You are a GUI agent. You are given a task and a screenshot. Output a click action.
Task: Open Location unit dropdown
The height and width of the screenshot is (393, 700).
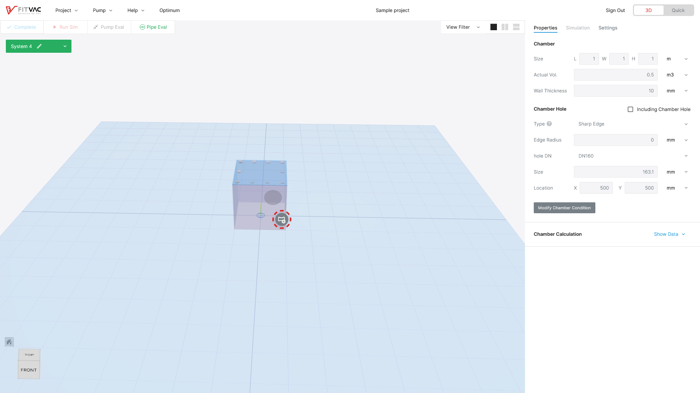[x=677, y=188]
